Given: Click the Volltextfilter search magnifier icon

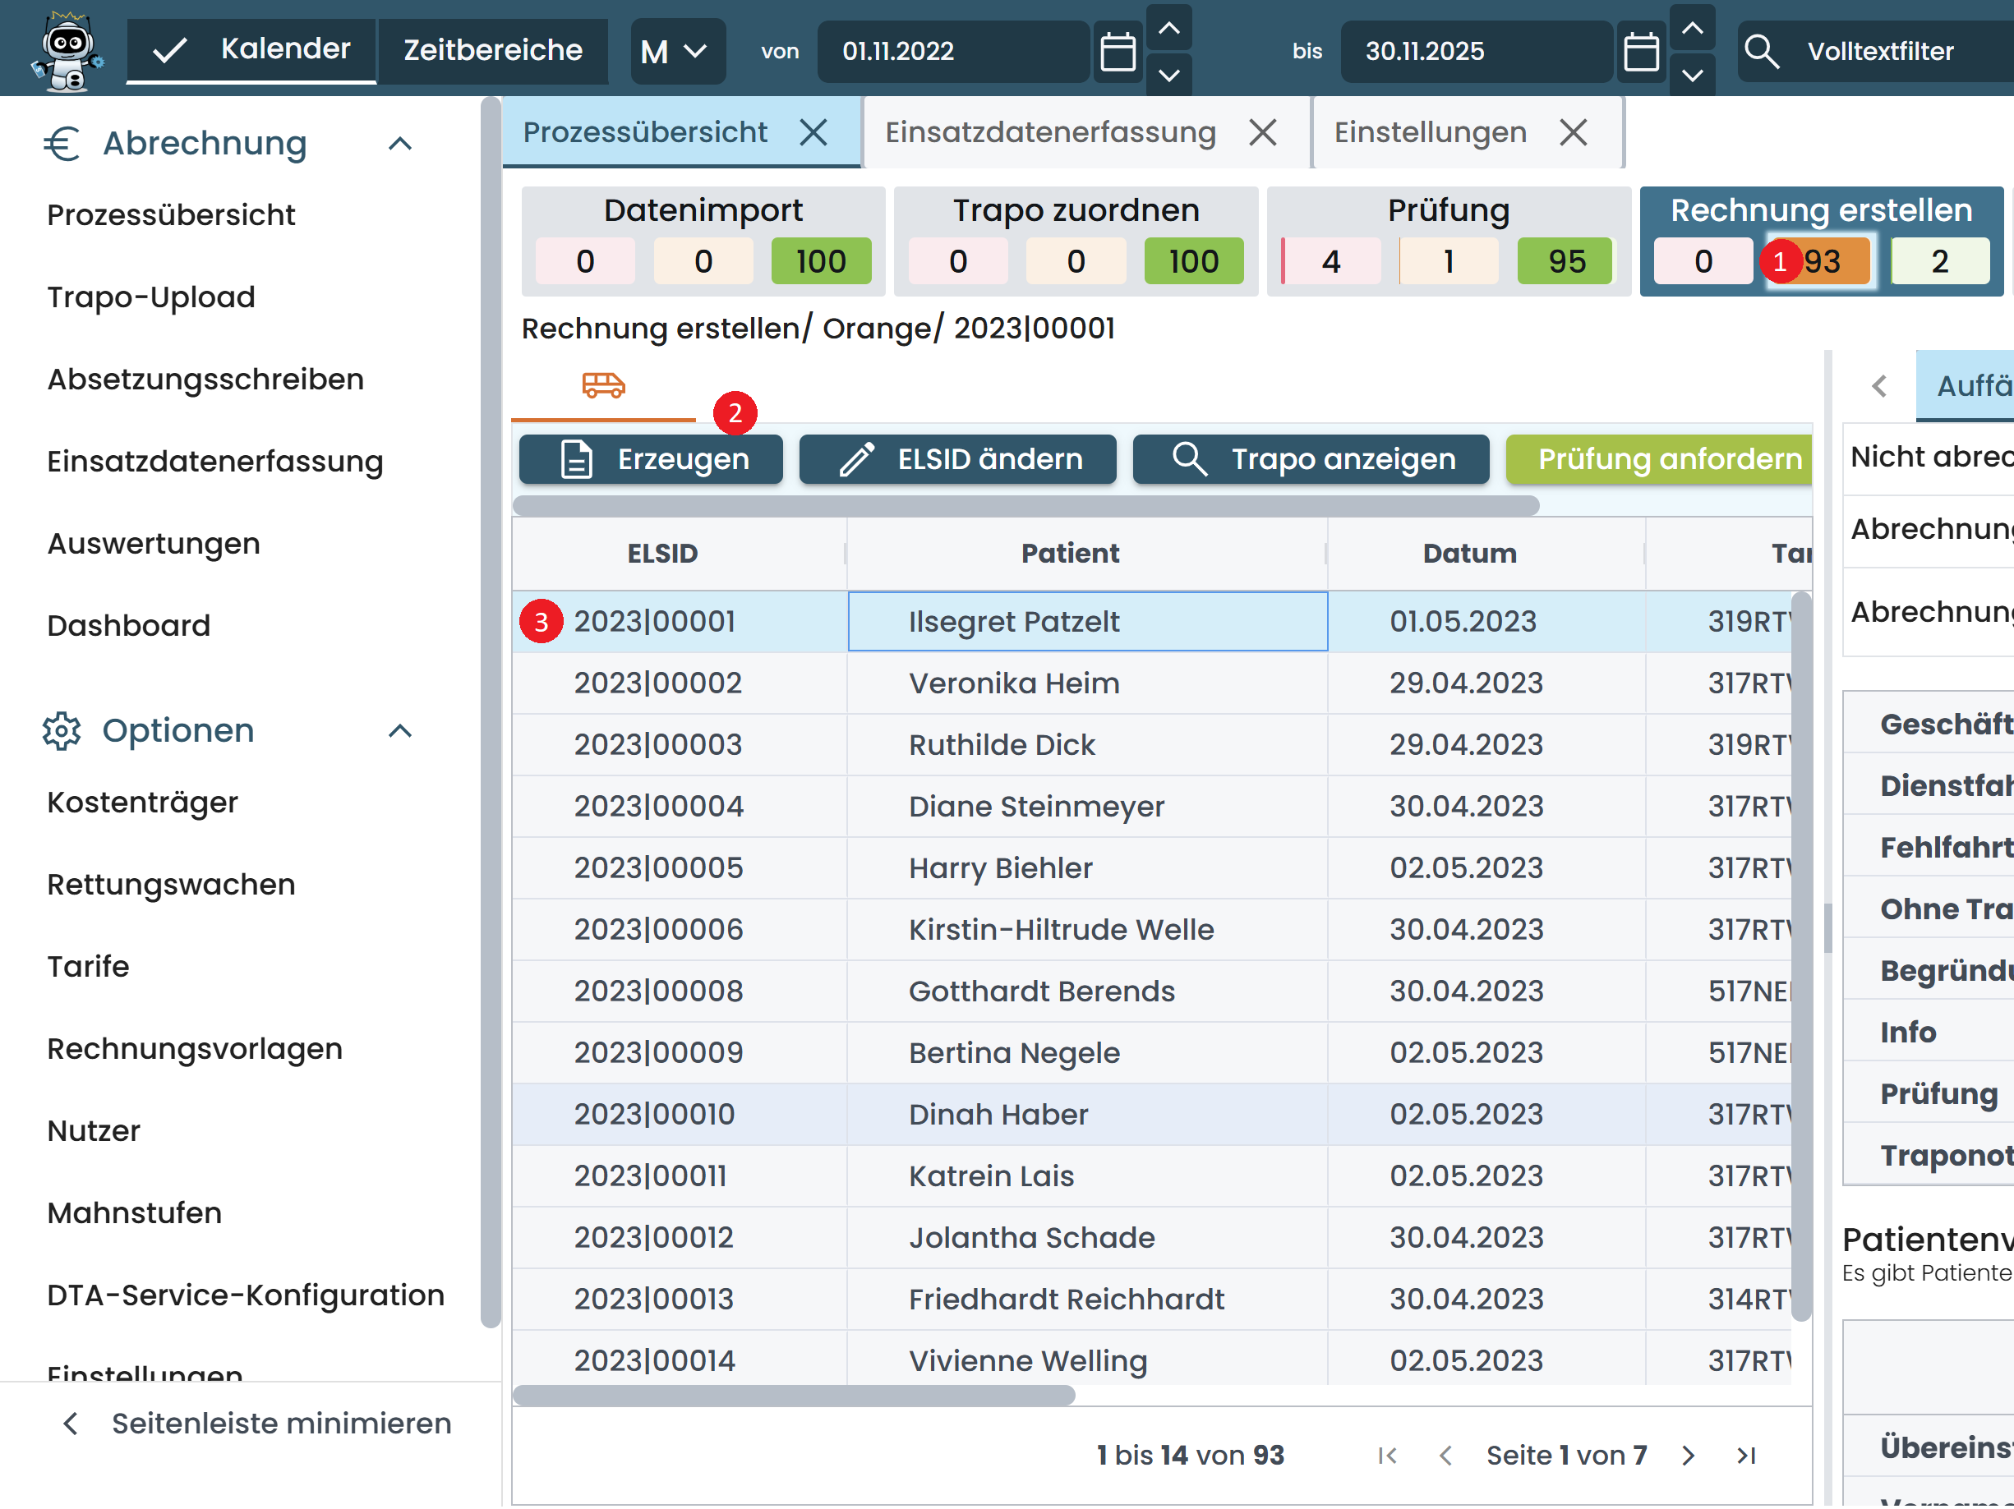Looking at the screenshot, I should (1761, 51).
